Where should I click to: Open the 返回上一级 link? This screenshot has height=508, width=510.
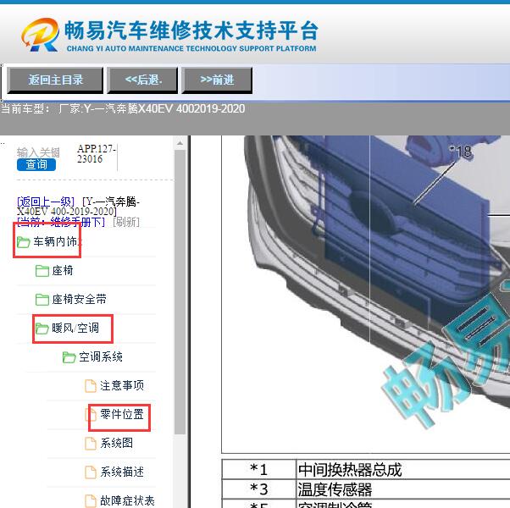click(x=46, y=202)
